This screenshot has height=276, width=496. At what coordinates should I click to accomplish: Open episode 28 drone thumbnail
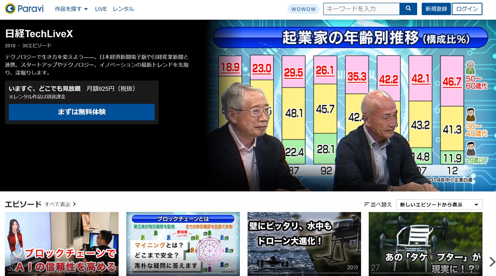304,244
